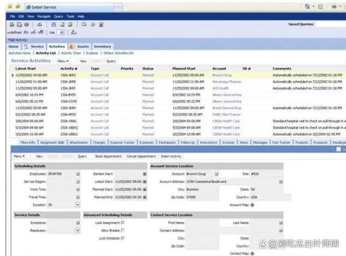
Task: Open the Employees field pick applet
Action: click(78, 174)
